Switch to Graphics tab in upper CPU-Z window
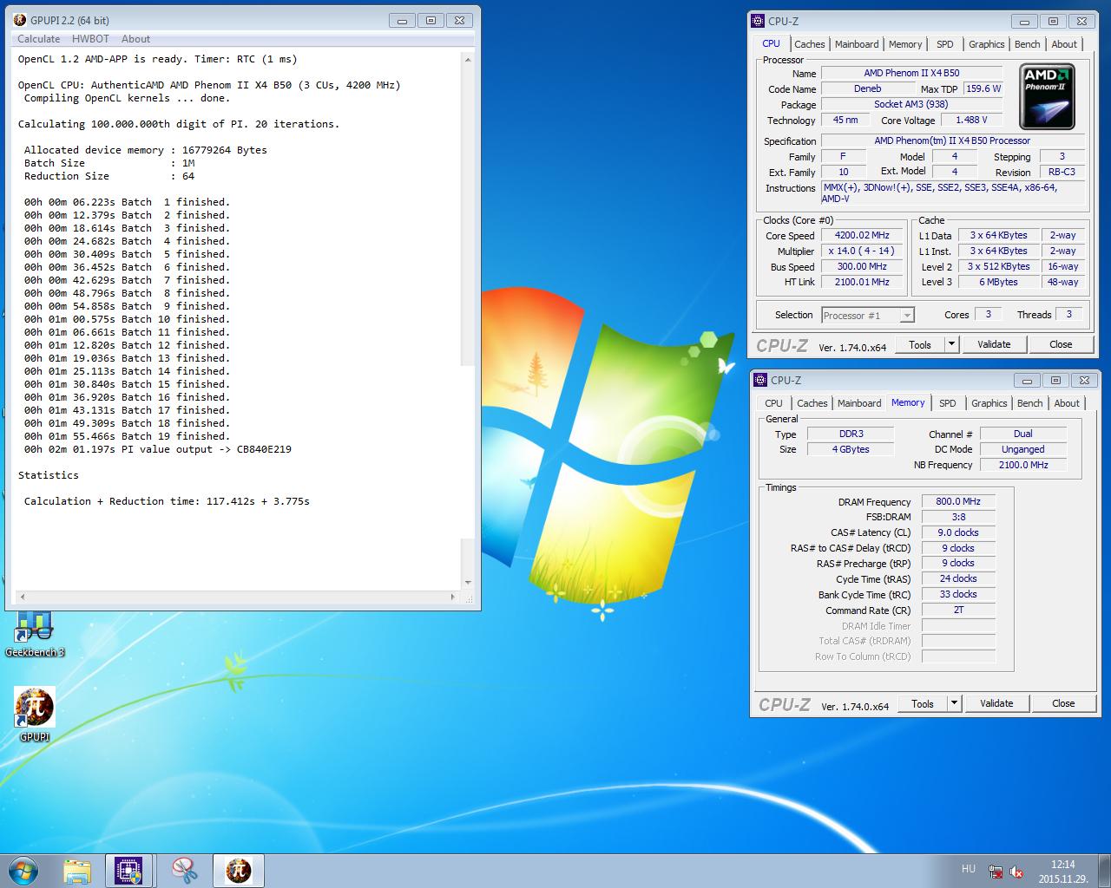The width and height of the screenshot is (1111, 888). (987, 44)
